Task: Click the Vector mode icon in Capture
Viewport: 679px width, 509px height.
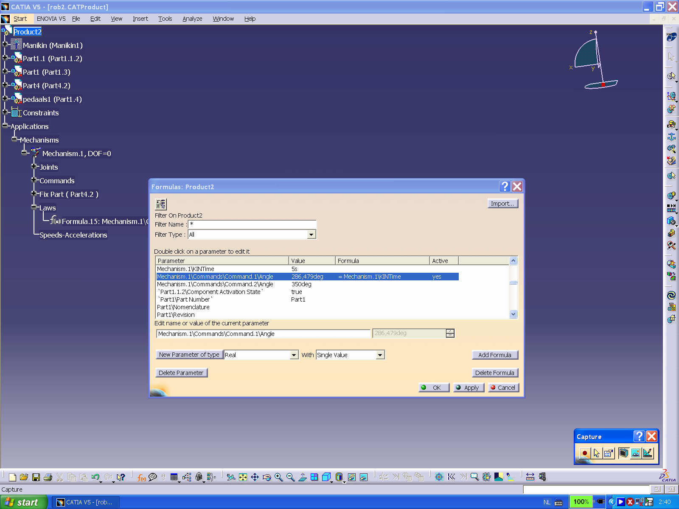Action: (647, 453)
